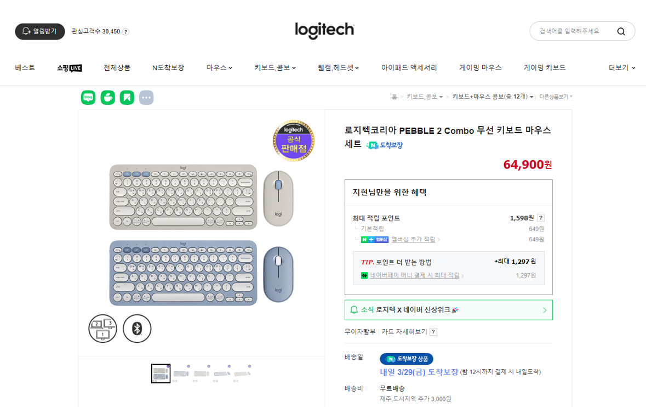Expand the 다른상품보기 dropdown
Viewport: 646px width, 407px height.
click(554, 97)
